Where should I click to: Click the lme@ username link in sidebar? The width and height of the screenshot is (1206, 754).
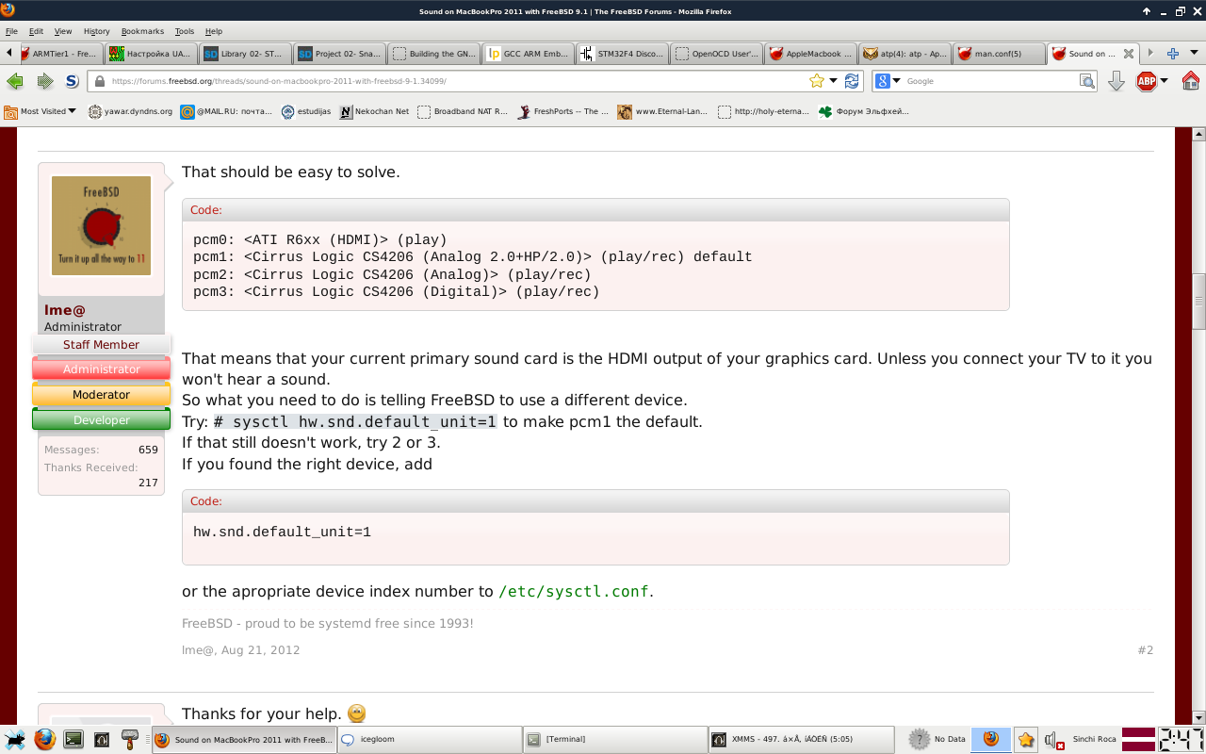[x=65, y=310]
